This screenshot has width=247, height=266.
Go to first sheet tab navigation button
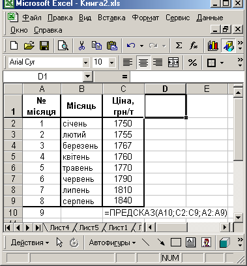coord(8,228)
